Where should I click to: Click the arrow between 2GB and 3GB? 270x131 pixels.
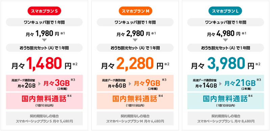(39, 84)
